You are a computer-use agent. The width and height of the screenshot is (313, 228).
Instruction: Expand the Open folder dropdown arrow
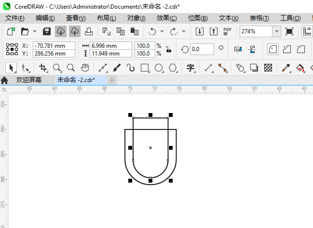tap(34, 31)
